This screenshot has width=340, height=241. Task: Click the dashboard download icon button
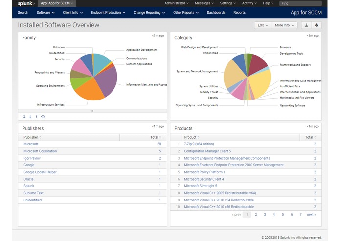tap(306, 25)
